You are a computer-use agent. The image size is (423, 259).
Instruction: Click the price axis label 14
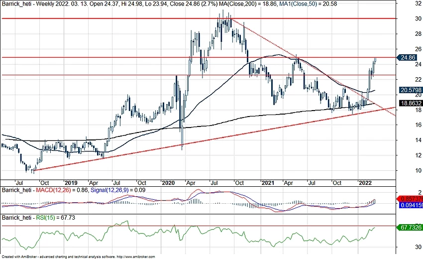point(418,140)
